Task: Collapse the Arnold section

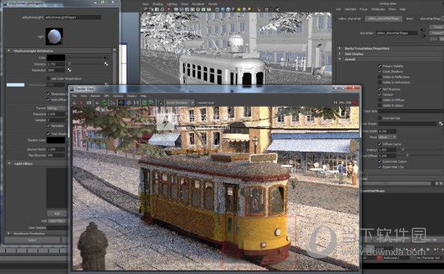Action: [340, 59]
